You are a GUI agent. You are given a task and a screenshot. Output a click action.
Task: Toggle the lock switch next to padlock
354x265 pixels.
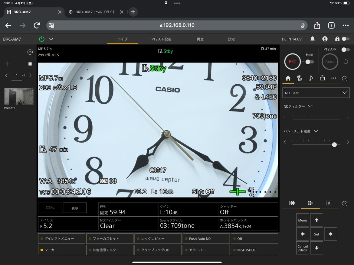click(346, 39)
